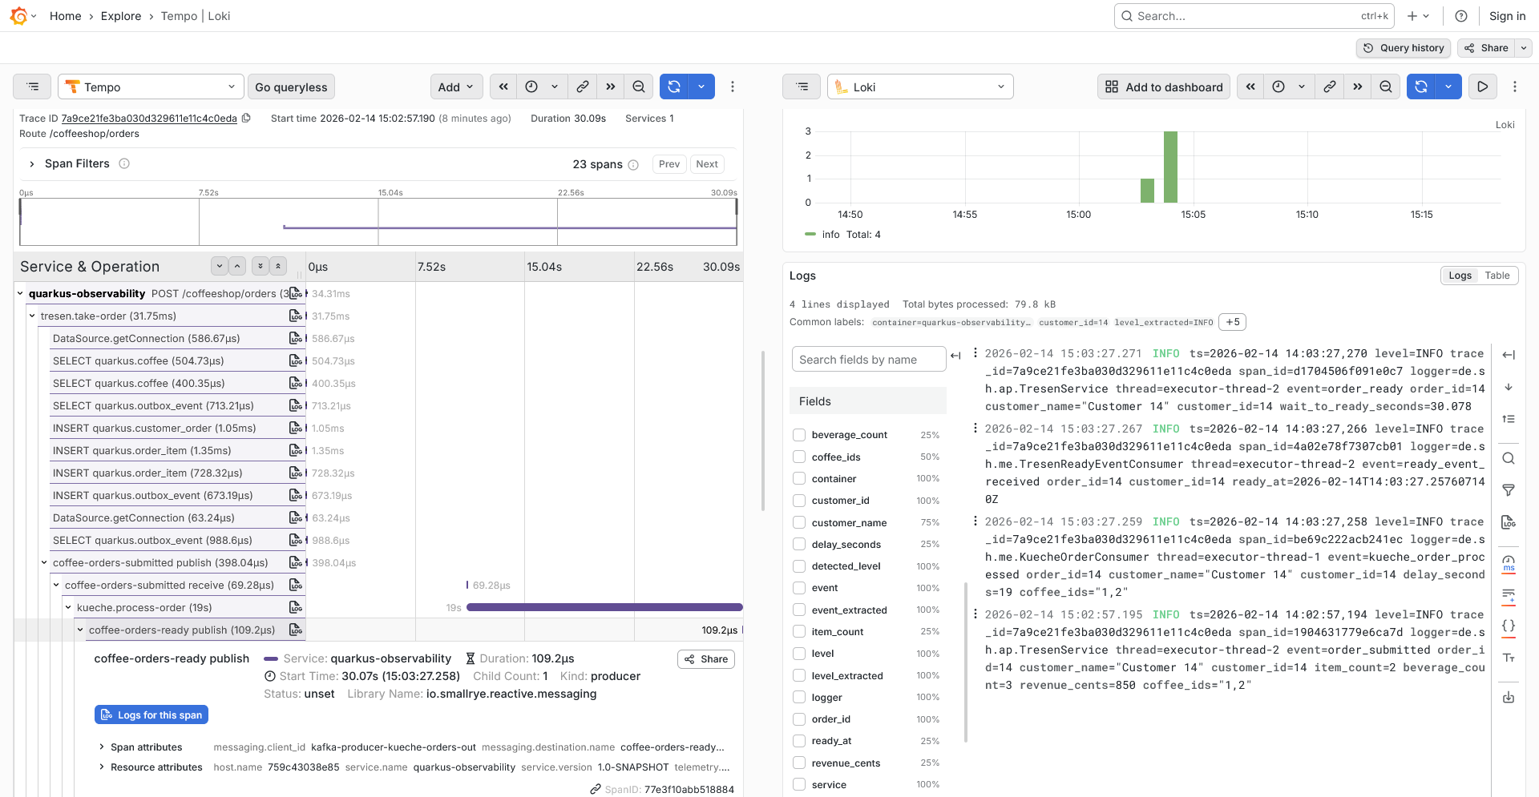
Task: Select the search icon in the logs sidebar
Action: coord(1509,458)
